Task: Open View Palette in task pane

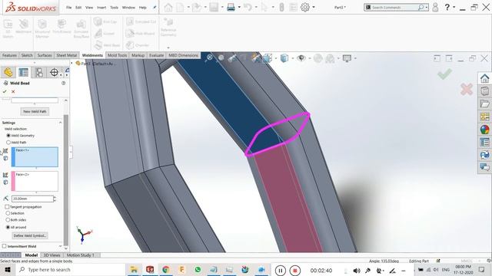Action: (x=485, y=117)
